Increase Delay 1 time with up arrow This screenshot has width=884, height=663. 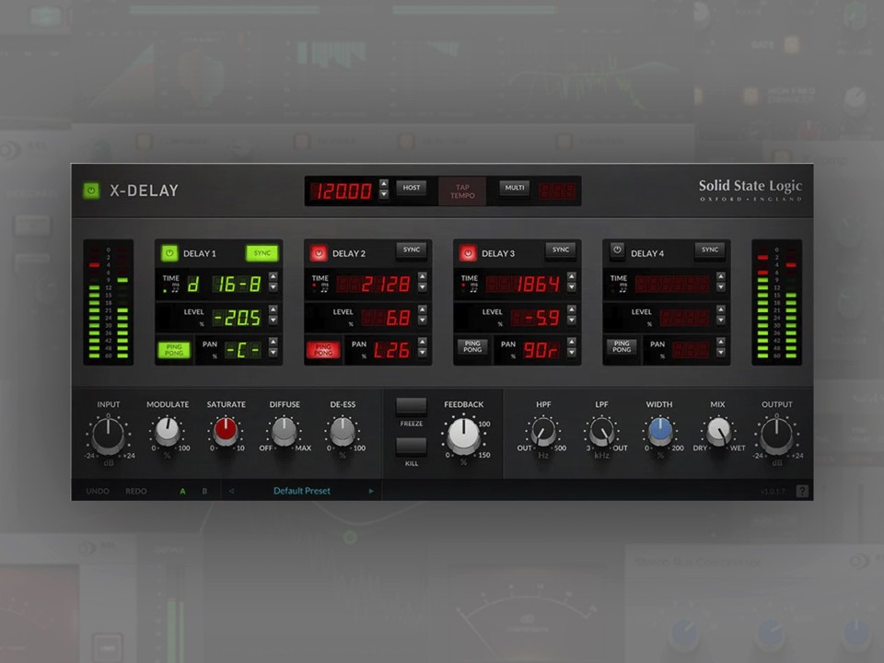(273, 276)
